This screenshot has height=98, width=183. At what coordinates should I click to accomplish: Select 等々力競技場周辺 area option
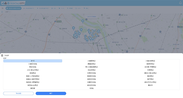tap(92, 67)
